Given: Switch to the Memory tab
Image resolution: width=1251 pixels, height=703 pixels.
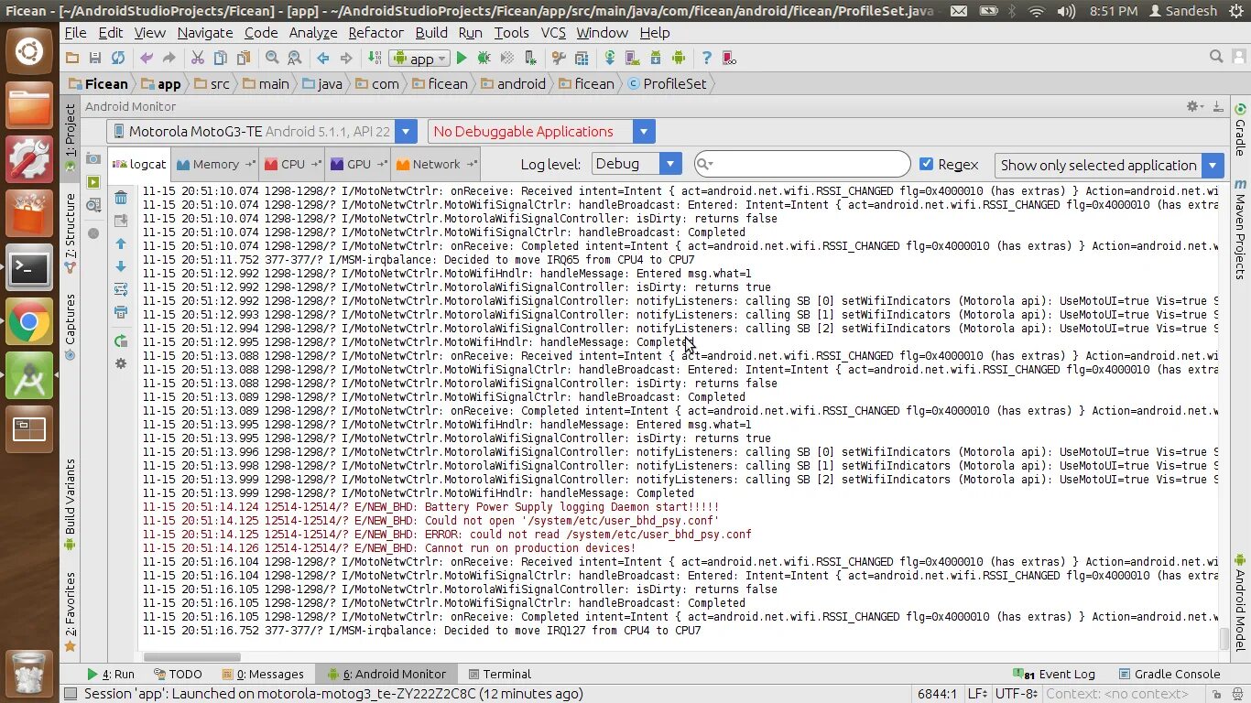Looking at the screenshot, I should pos(215,165).
